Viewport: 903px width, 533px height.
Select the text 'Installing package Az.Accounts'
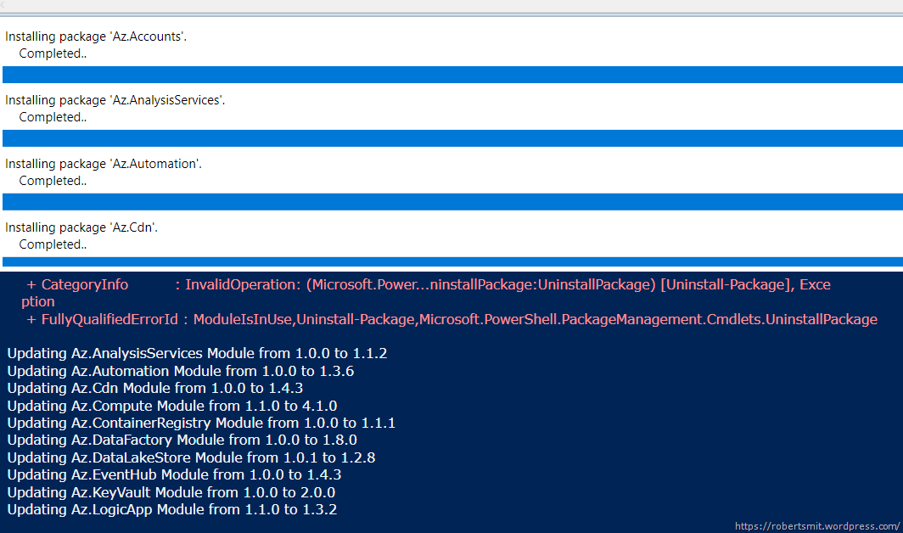[96, 36]
